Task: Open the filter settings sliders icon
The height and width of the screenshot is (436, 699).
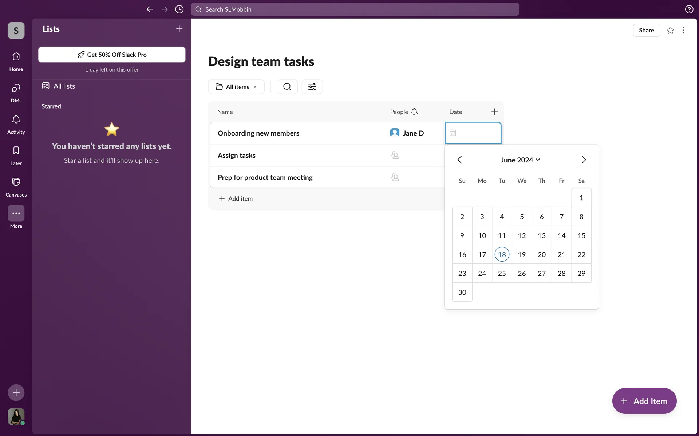Action: (x=312, y=87)
